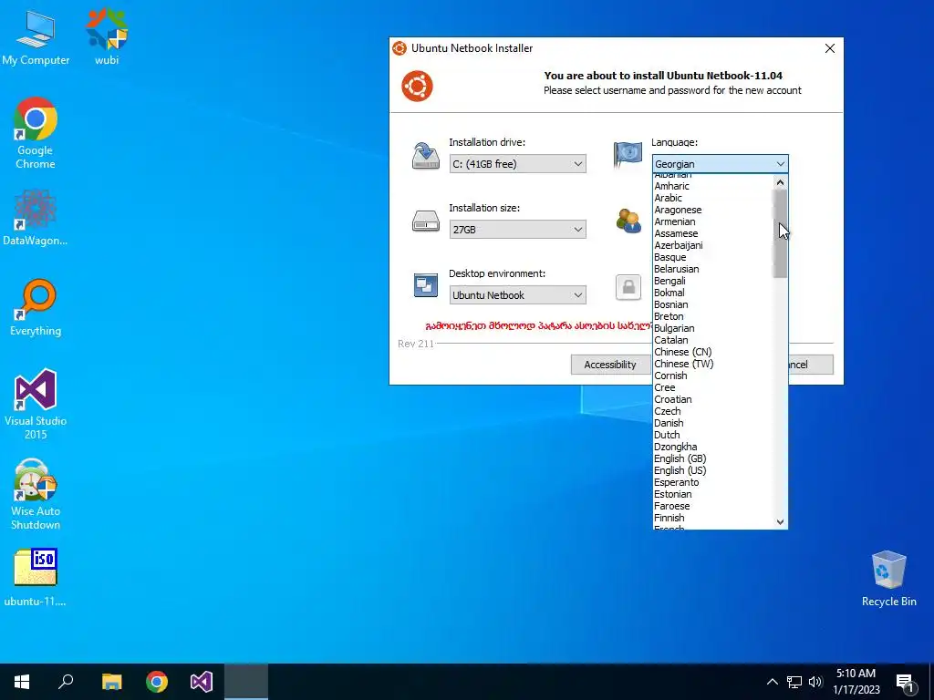Image resolution: width=934 pixels, height=700 pixels.
Task: Choose Dutch from the language list
Action: point(712,435)
